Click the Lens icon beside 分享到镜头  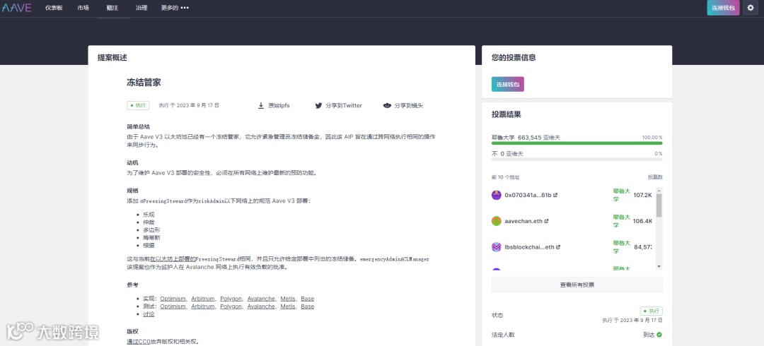[388, 105]
